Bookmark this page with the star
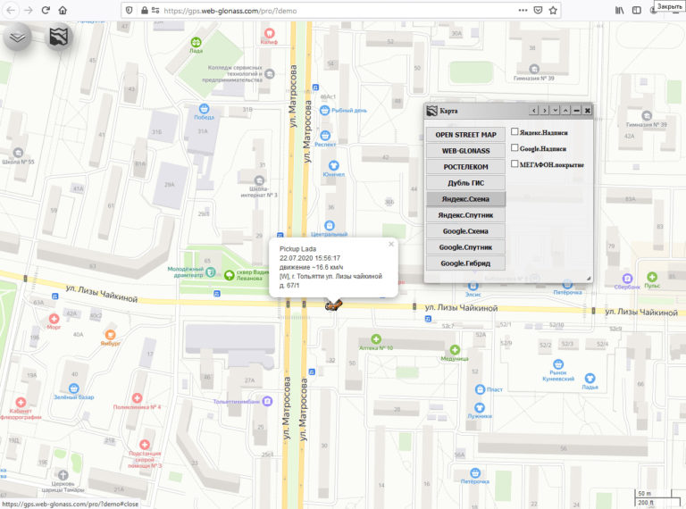This screenshot has width=686, height=509. coord(553,10)
